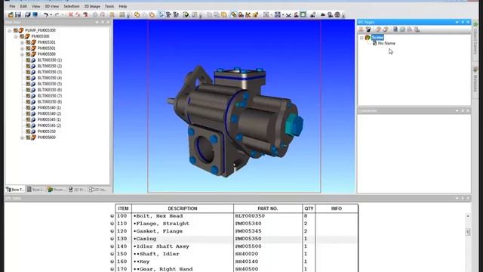The width and height of the screenshot is (483, 272).
Task: Click the last icon in IPC Pages toolbar
Action: (x=417, y=29)
